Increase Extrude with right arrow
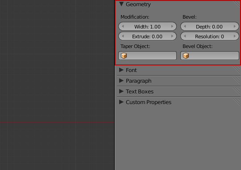The width and height of the screenshot is (241, 170). pos(172,36)
